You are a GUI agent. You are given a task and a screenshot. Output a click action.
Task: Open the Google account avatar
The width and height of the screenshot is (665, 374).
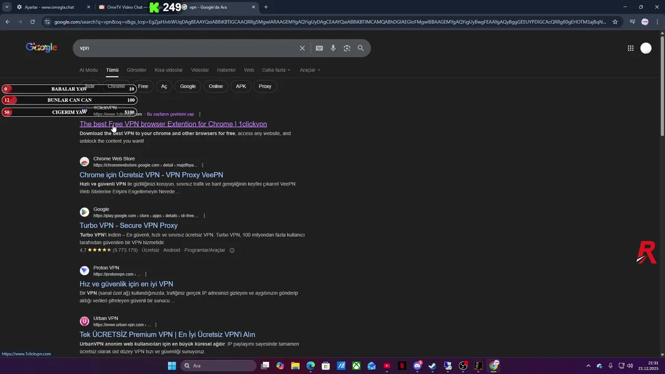[x=646, y=48]
